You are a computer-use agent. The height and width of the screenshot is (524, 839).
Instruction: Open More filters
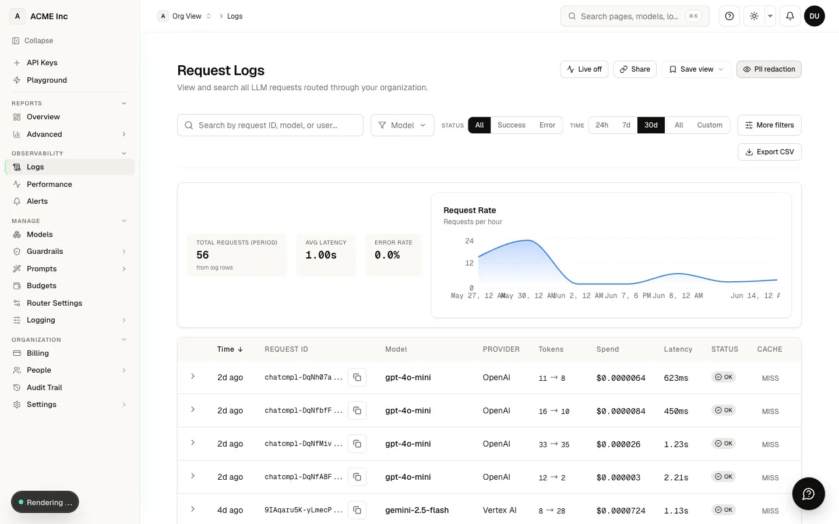point(770,125)
